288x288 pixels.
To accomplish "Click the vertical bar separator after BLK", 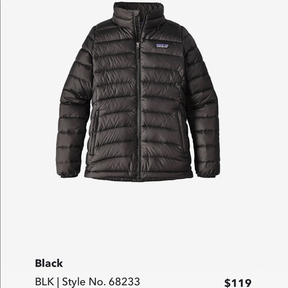I will tap(58, 282).
